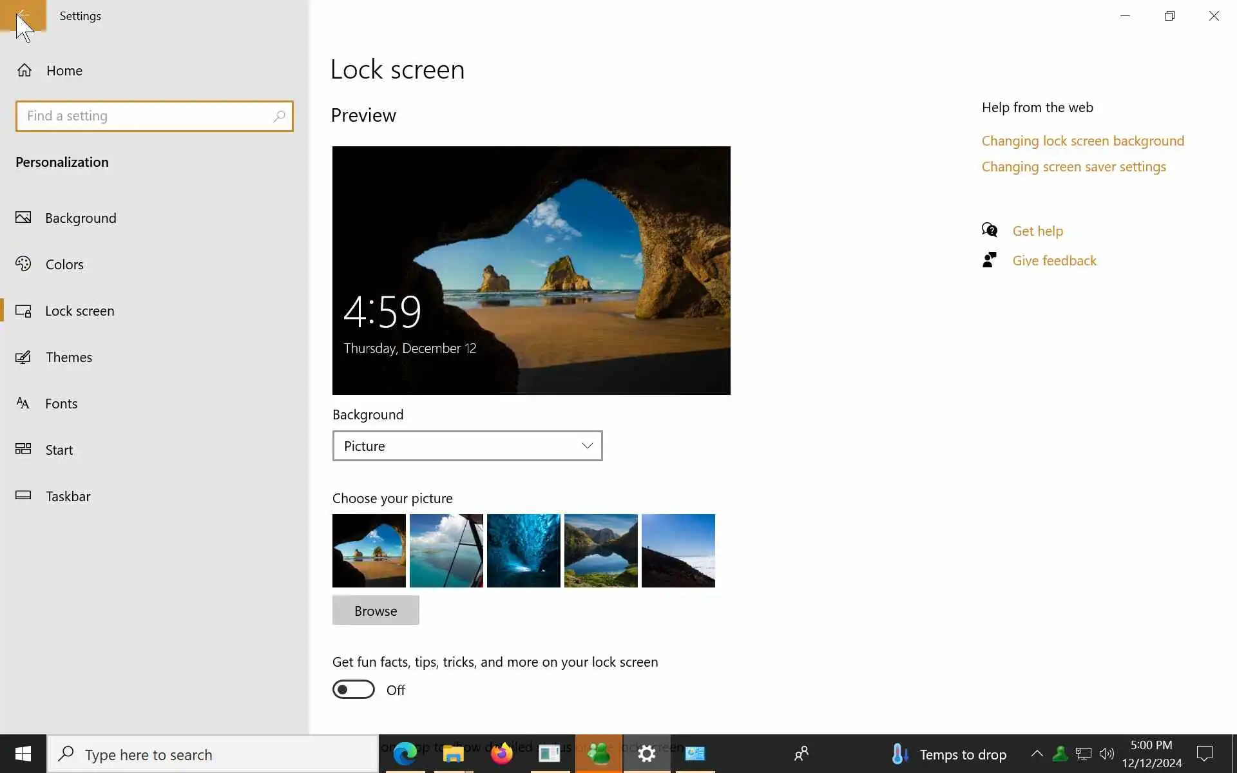Open Changing lock screen background link
1237x773 pixels.
coord(1082,140)
